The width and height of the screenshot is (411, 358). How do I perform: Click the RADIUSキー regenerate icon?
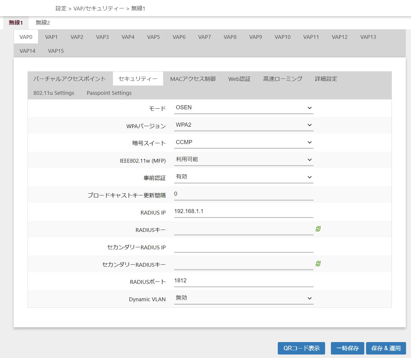[318, 229]
